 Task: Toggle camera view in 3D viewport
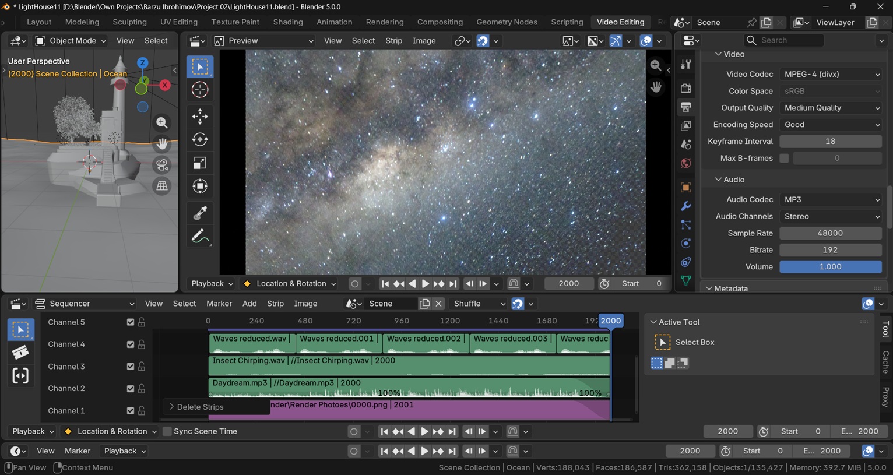tap(162, 165)
